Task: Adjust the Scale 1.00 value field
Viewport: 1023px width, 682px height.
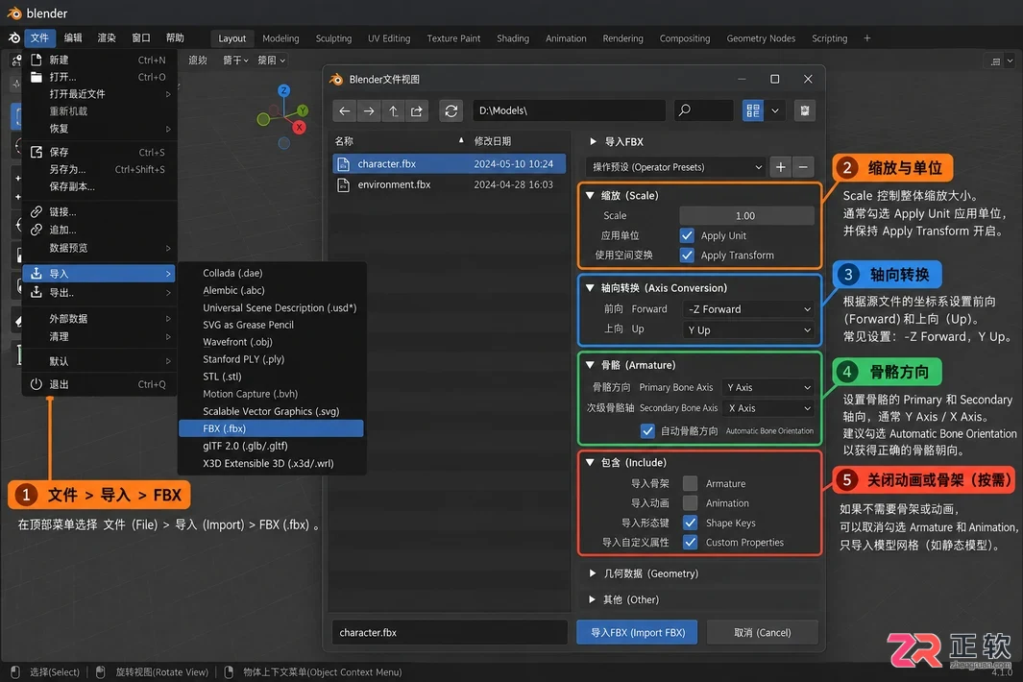Action: (x=746, y=216)
